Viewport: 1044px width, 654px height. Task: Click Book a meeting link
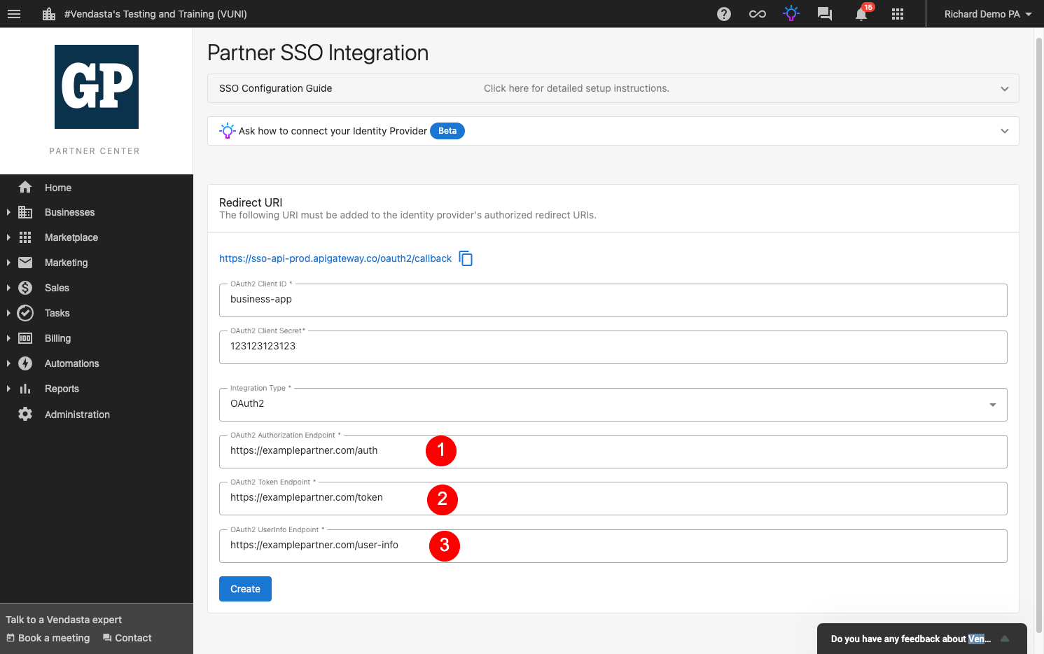point(48,638)
